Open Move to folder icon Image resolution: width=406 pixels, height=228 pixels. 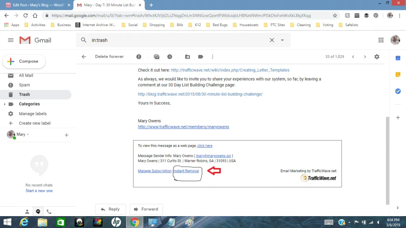[x=188, y=57]
